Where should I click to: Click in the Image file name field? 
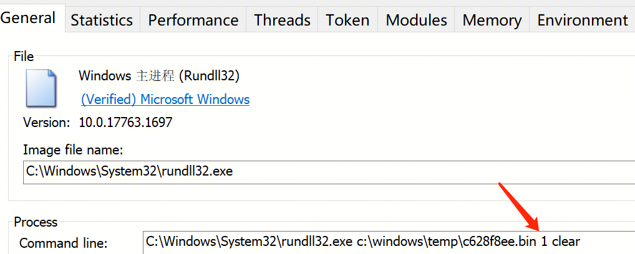[x=329, y=172]
